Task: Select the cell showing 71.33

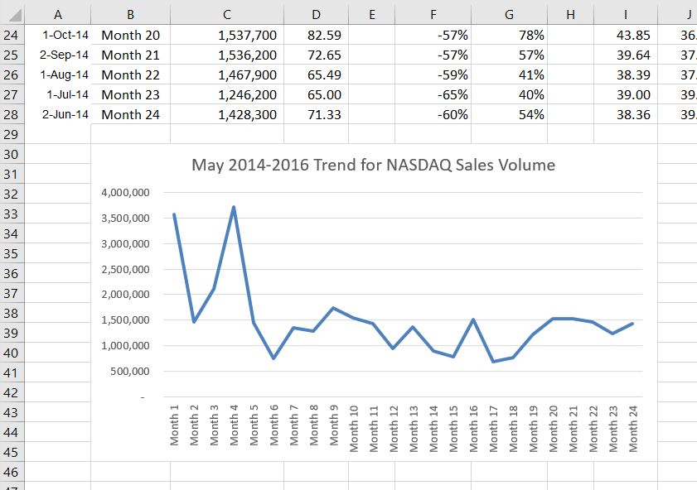Action: 316,114
